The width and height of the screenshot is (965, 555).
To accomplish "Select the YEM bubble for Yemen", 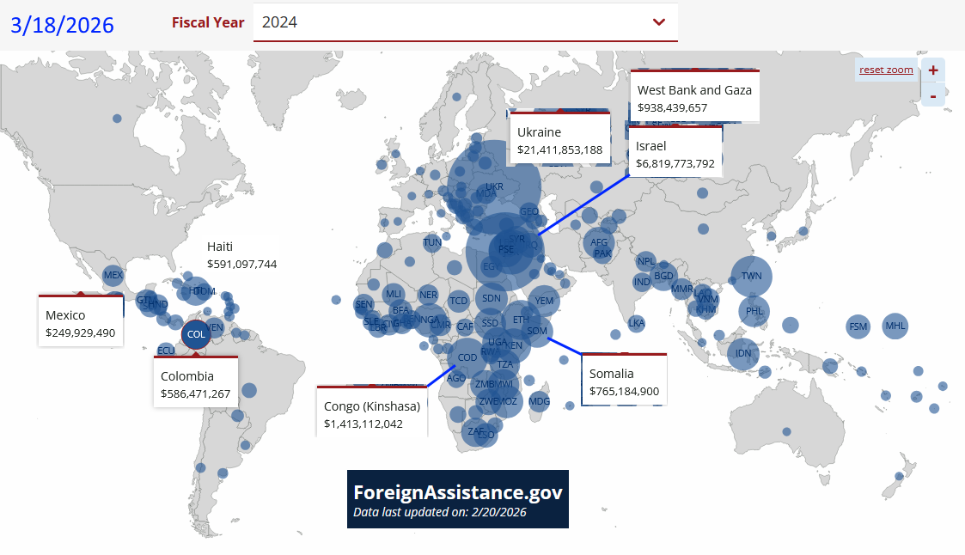I will pos(545,301).
